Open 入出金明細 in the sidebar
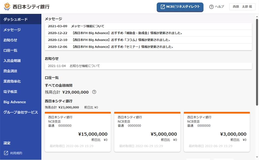This screenshot has width=259, height=160. pyautogui.click(x=21, y=61)
